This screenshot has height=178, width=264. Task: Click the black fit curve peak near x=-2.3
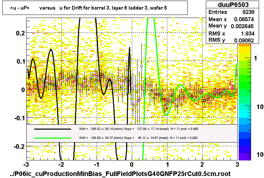tap(51, 49)
